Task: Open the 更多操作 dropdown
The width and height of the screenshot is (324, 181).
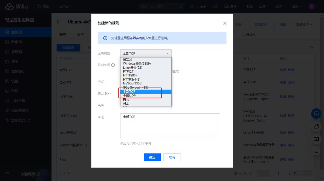Action: (x=304, y=25)
